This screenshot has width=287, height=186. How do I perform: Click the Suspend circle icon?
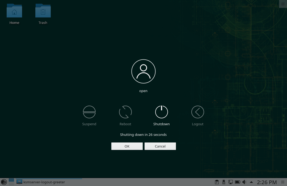point(89,112)
